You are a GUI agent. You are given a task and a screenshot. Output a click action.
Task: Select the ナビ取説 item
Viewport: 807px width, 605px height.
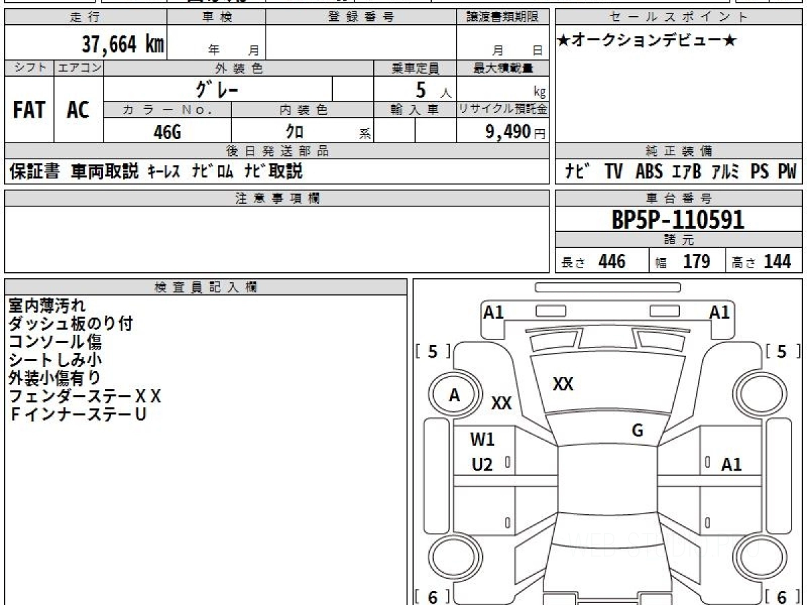tap(273, 171)
